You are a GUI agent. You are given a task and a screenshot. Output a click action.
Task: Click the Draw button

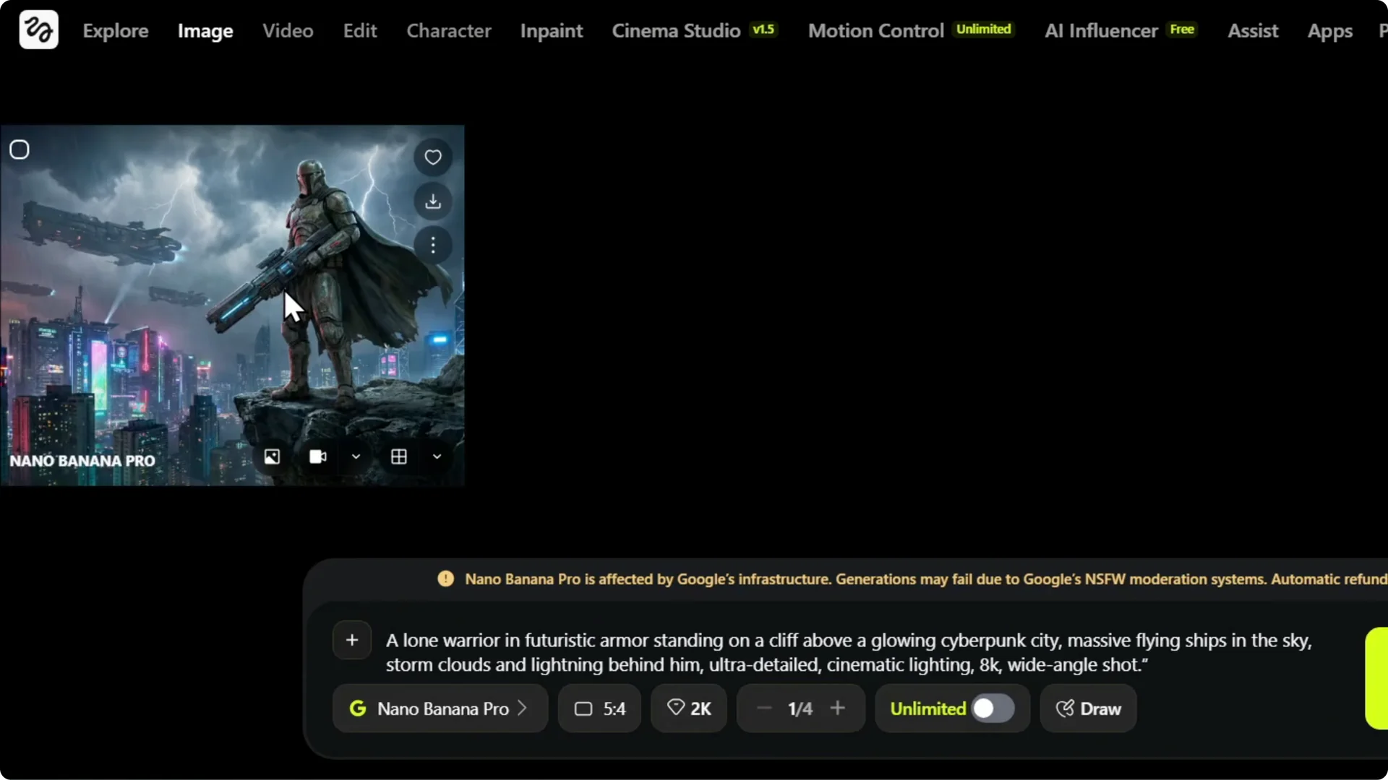pos(1088,708)
